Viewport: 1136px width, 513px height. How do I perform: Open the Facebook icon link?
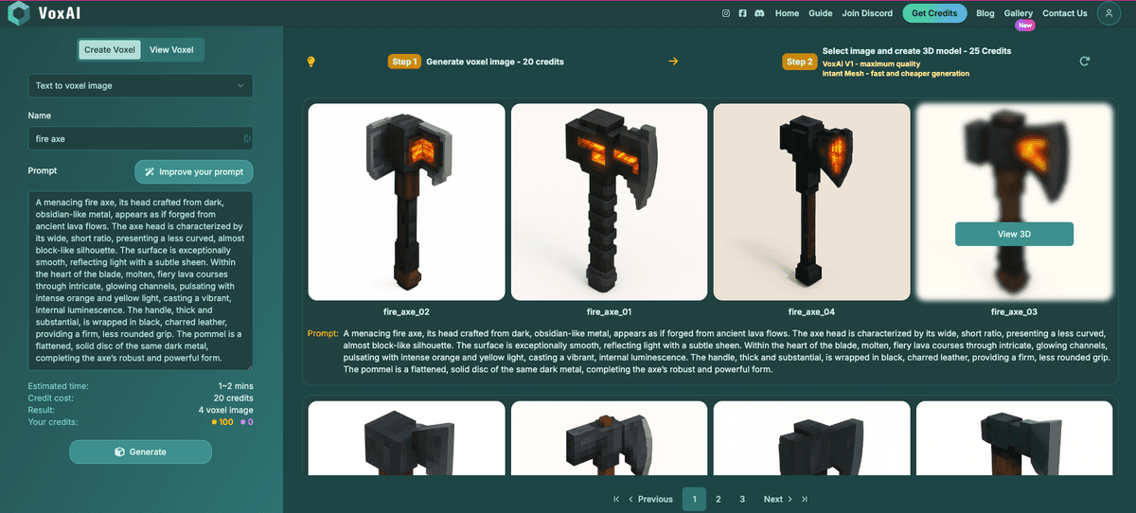[742, 13]
